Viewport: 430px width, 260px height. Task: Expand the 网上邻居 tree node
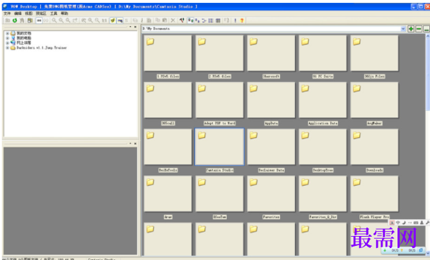click(7, 42)
